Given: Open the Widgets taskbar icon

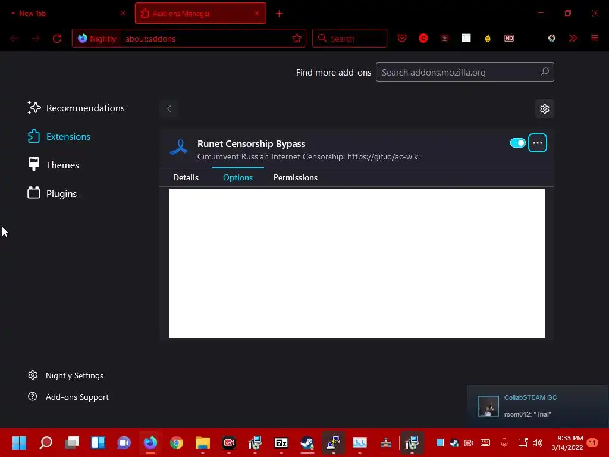Looking at the screenshot, I should (98, 442).
